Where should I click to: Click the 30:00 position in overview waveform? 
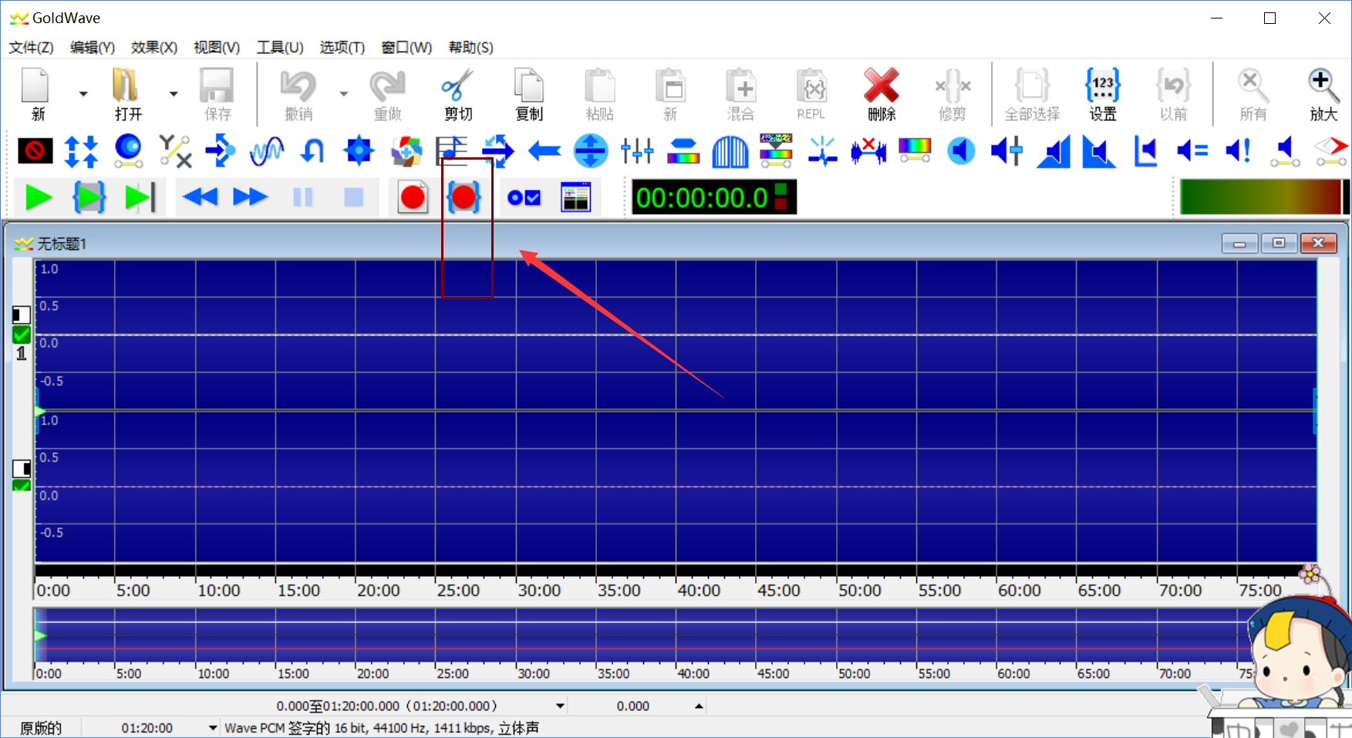pos(518,635)
